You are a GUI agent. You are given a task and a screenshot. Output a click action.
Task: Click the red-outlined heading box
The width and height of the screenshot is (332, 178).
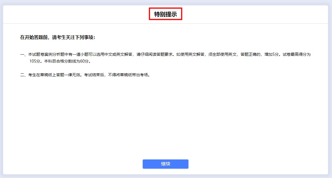click(165, 13)
